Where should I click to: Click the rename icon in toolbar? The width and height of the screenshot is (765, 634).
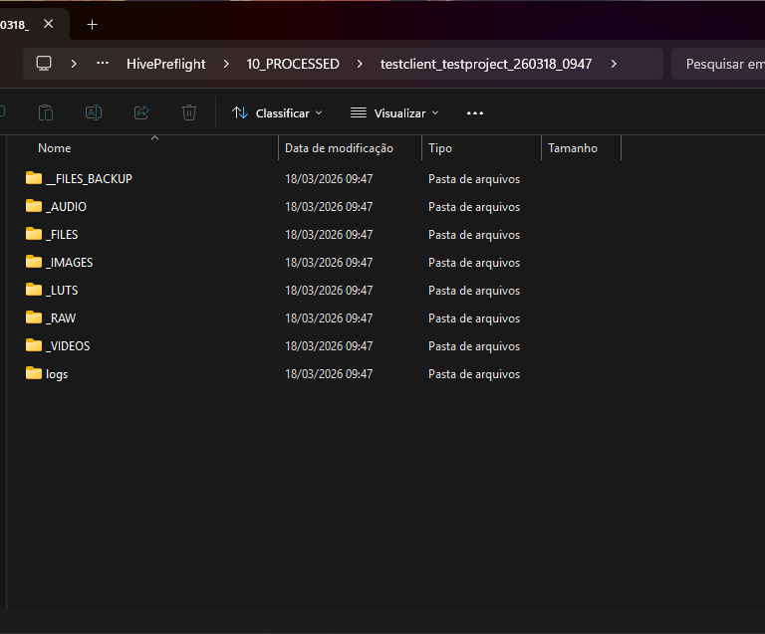94,113
